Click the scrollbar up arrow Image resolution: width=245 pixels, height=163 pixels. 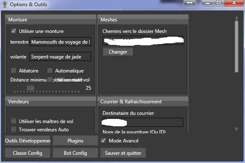click(x=237, y=17)
